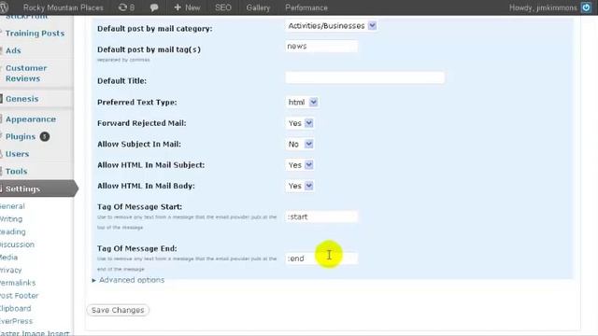Open Allow Subject In Mail dropdown

pyautogui.click(x=300, y=144)
